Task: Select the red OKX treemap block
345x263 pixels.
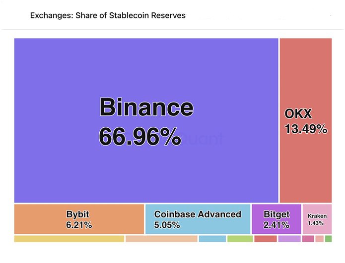Action: point(306,120)
